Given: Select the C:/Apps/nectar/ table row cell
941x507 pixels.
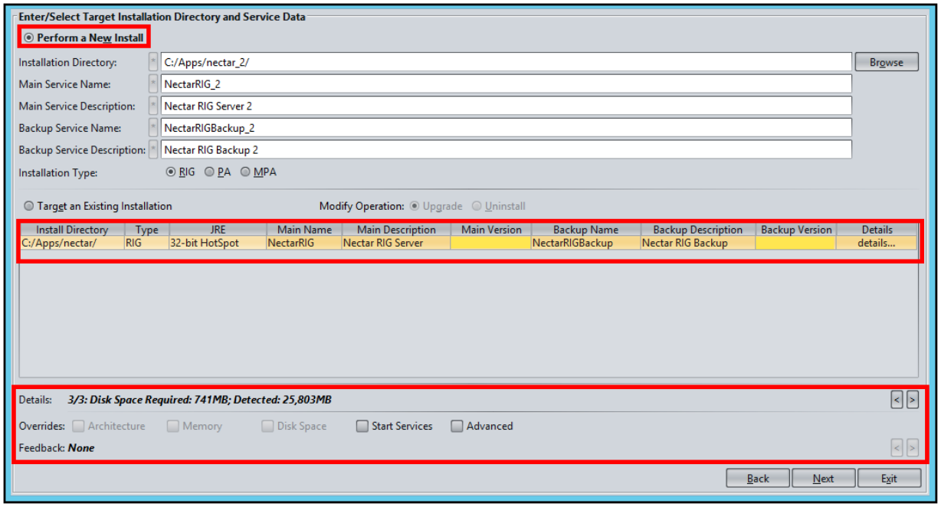Looking at the screenshot, I should click(x=72, y=243).
